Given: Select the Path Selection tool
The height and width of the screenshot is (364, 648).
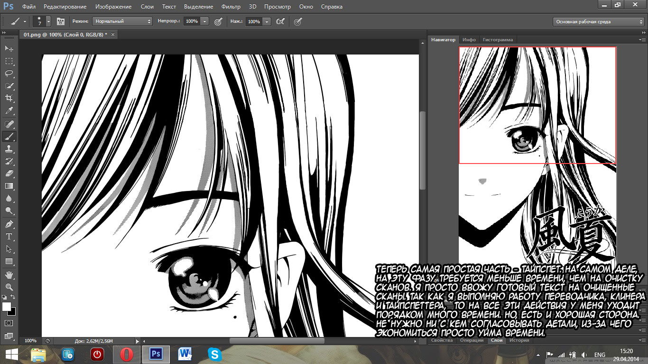Looking at the screenshot, I should pos(9,248).
